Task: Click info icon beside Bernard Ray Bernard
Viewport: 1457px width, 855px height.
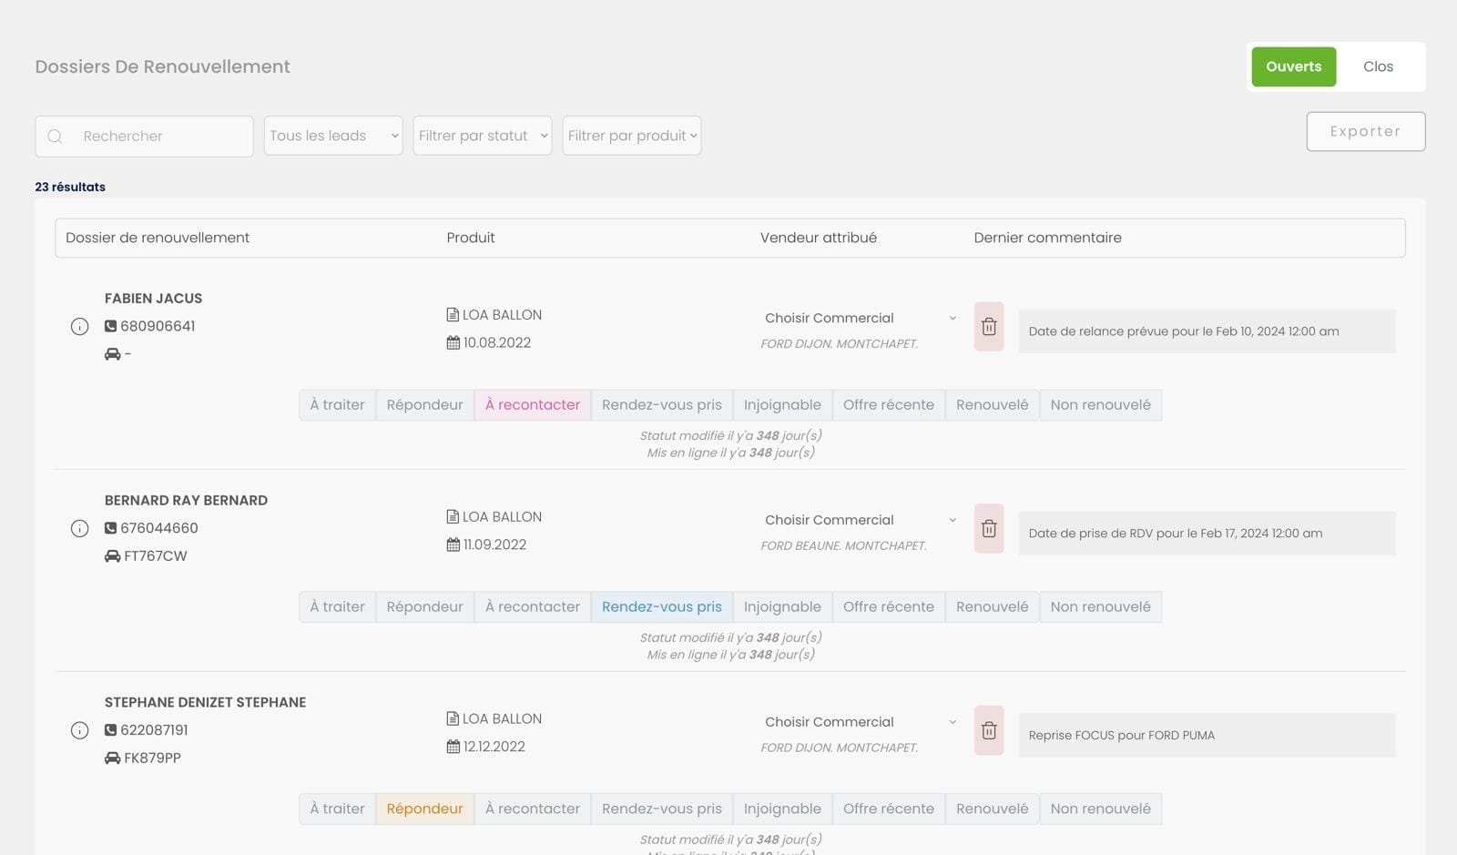Action: click(79, 529)
